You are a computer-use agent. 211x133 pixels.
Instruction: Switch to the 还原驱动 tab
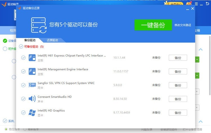click(x=52, y=40)
